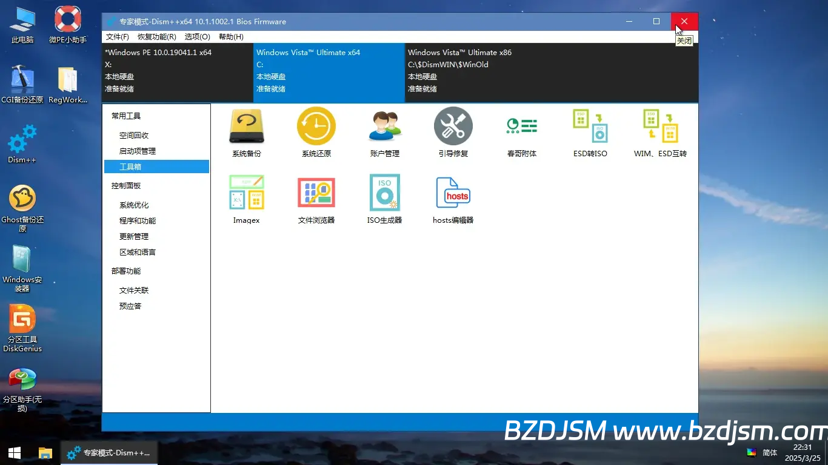Image resolution: width=828 pixels, height=465 pixels.
Task: Launch 微PE小助手 from the desktop
Action: click(x=68, y=25)
